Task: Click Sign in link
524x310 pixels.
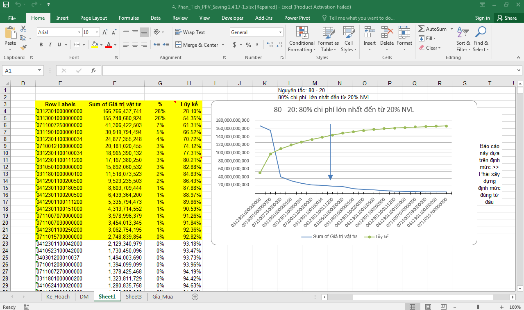Action: 482,18
